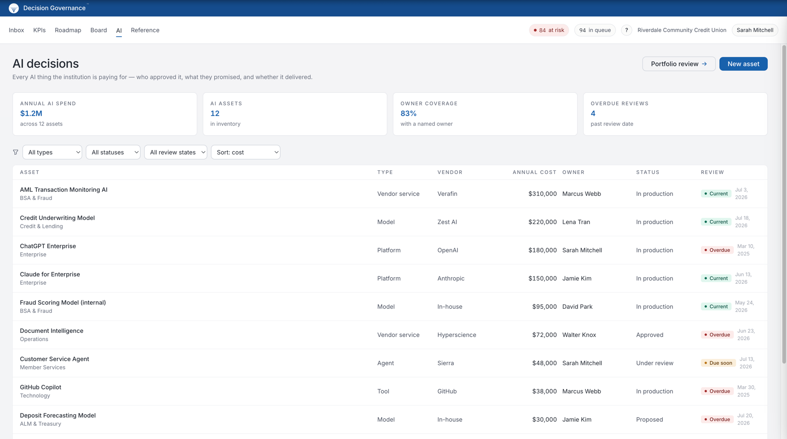Open Document Intelligence asset

click(52, 331)
